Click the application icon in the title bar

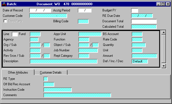click(4, 4)
